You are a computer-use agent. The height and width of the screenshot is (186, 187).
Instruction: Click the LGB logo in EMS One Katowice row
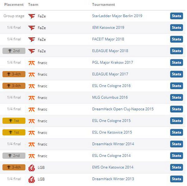(x=31, y=168)
